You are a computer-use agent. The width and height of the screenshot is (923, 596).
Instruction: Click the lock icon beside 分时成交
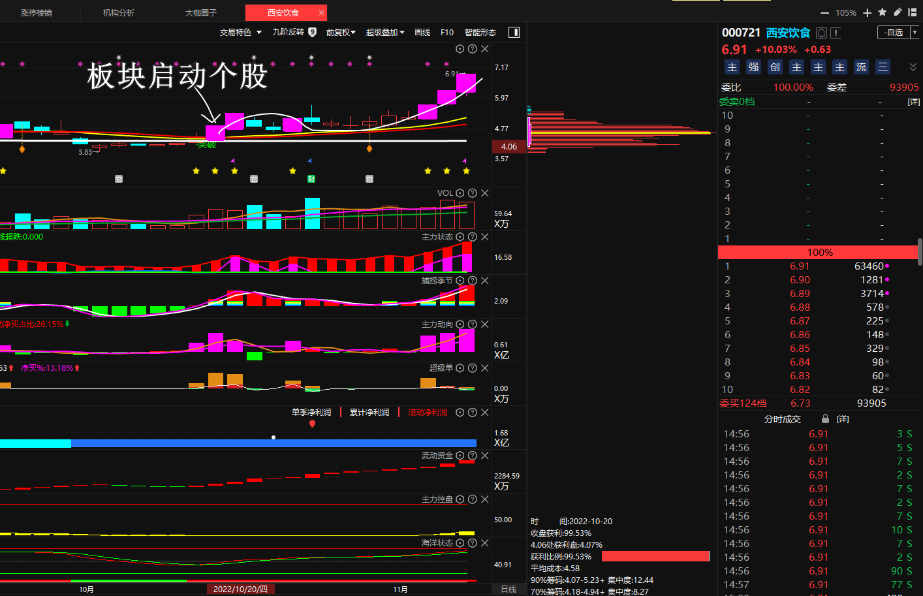coord(825,419)
